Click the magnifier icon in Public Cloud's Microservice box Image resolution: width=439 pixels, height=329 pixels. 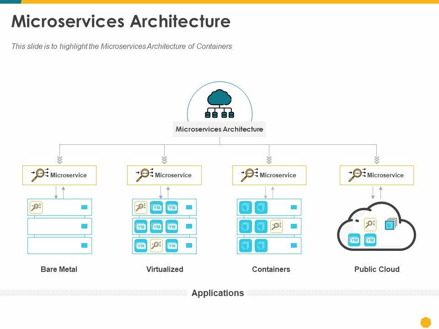(x=357, y=175)
